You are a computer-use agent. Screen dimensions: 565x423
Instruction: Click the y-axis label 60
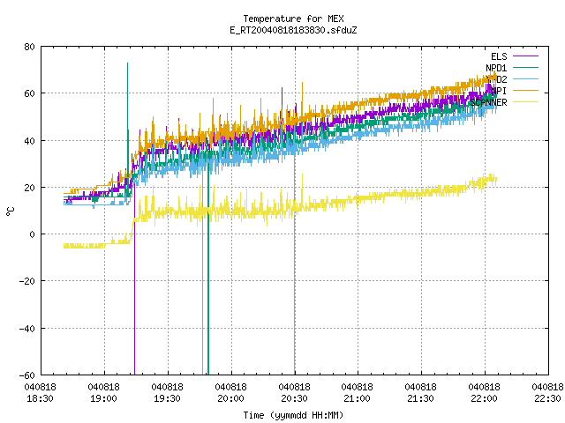click(x=29, y=93)
